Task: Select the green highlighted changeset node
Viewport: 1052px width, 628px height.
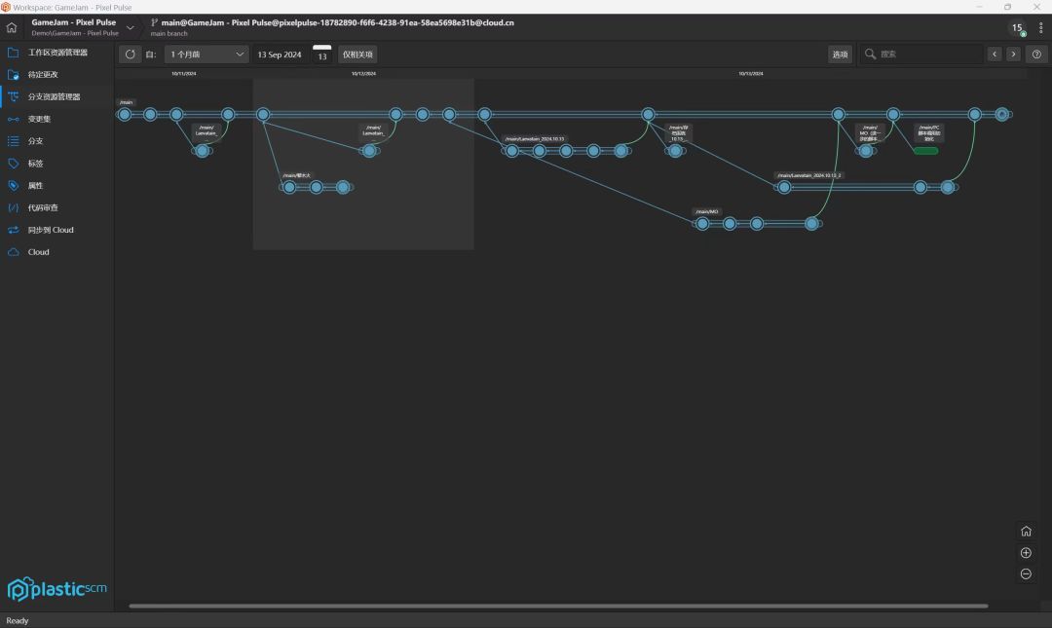Action: tap(926, 151)
